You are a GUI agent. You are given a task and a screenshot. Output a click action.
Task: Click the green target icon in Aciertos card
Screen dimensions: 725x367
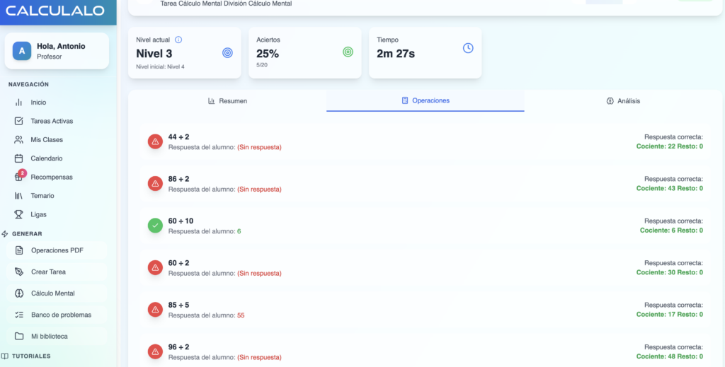tap(348, 52)
